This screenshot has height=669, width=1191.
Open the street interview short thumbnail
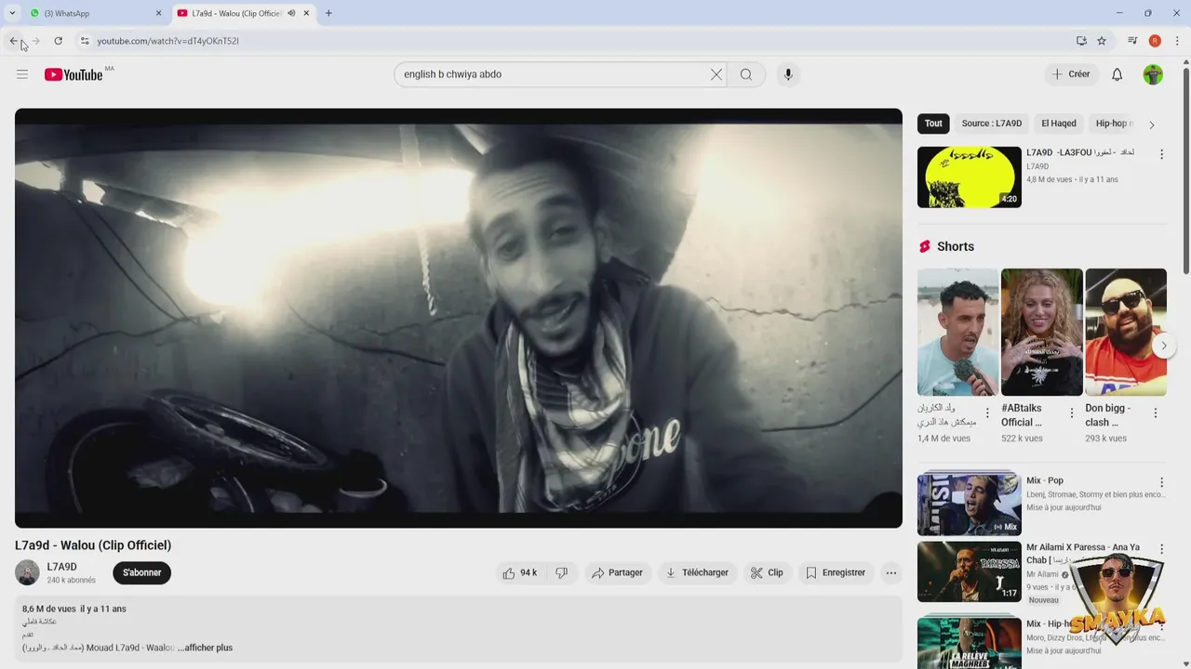point(957,333)
